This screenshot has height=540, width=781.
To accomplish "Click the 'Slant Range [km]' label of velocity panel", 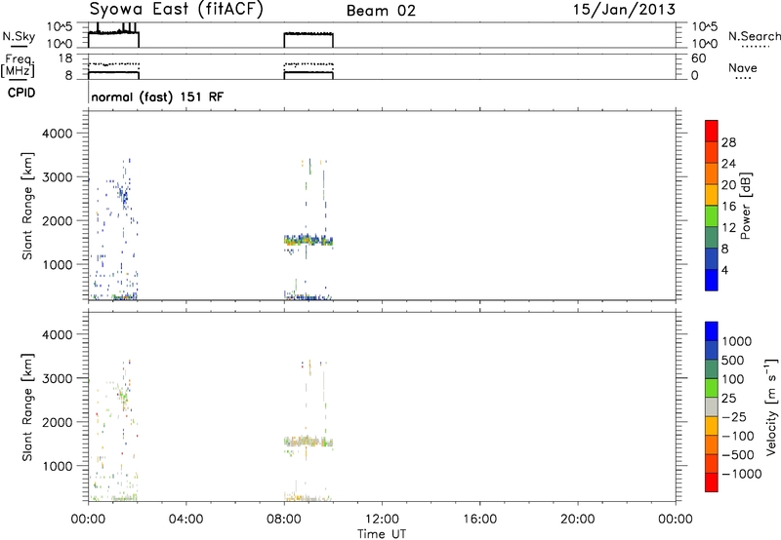I will (27, 406).
